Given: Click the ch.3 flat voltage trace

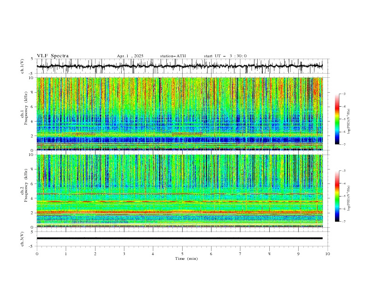Looking at the screenshot, I should coord(179,238).
